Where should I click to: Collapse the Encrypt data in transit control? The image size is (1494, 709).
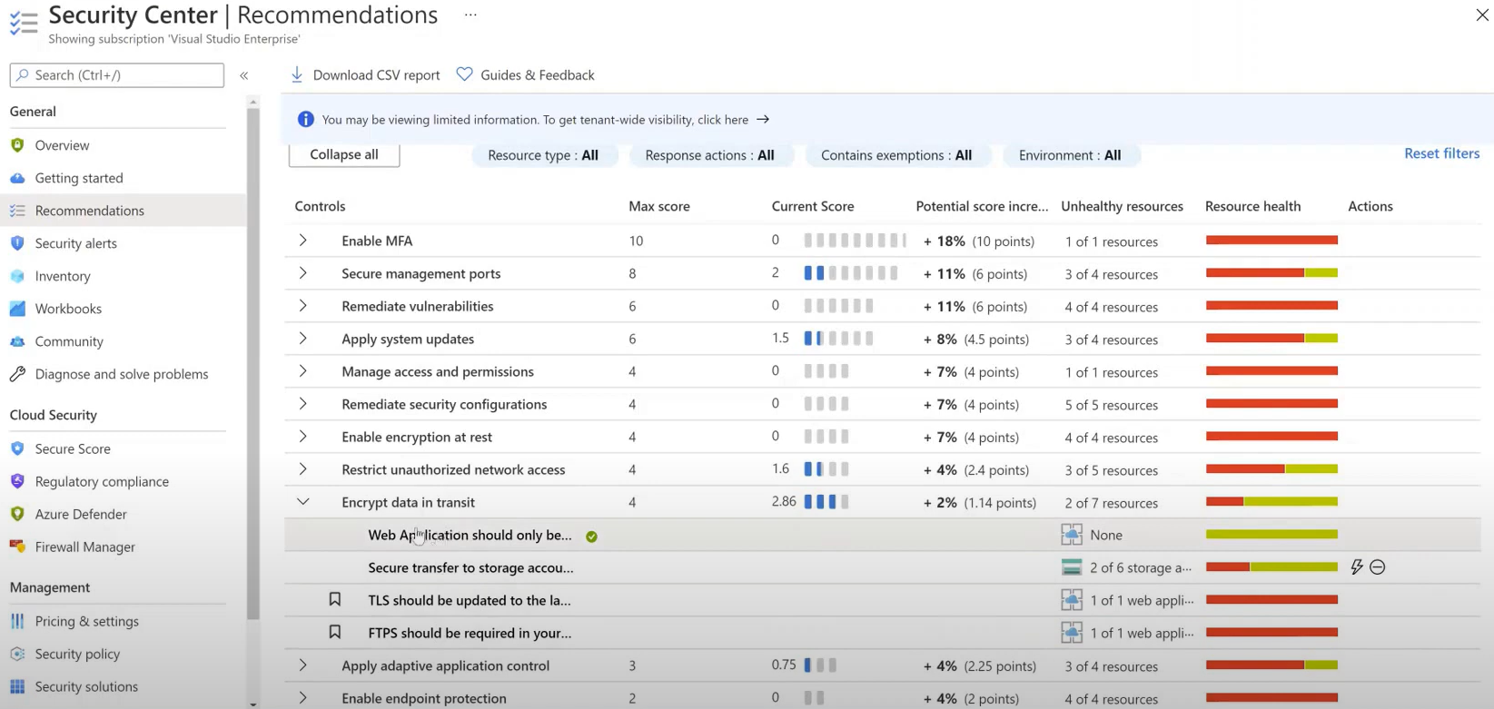[x=303, y=502]
